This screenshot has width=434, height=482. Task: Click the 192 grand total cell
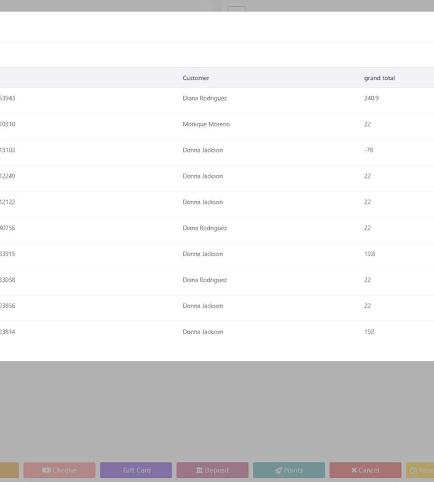pyautogui.click(x=369, y=332)
